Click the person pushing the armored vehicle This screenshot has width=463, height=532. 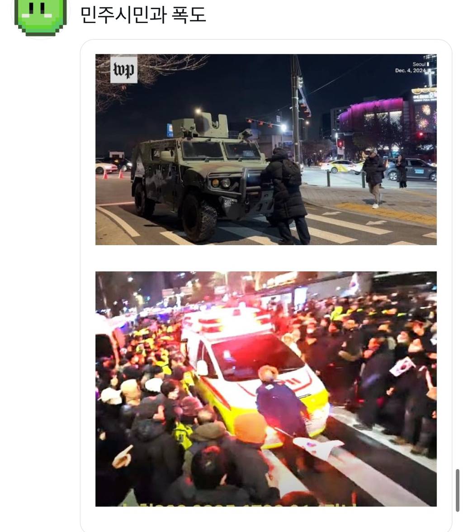click(x=286, y=196)
